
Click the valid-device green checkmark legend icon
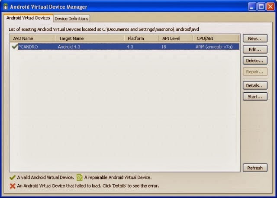point(13,178)
